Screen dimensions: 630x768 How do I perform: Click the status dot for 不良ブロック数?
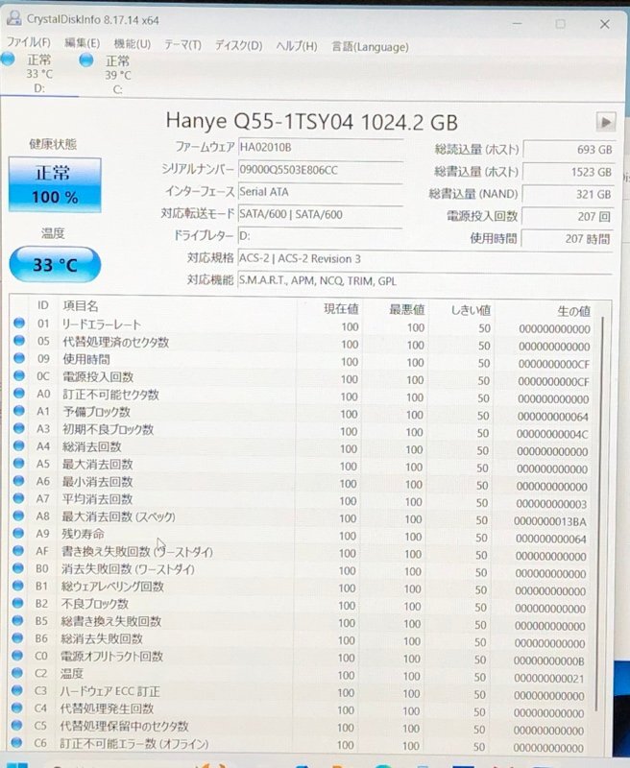17,603
